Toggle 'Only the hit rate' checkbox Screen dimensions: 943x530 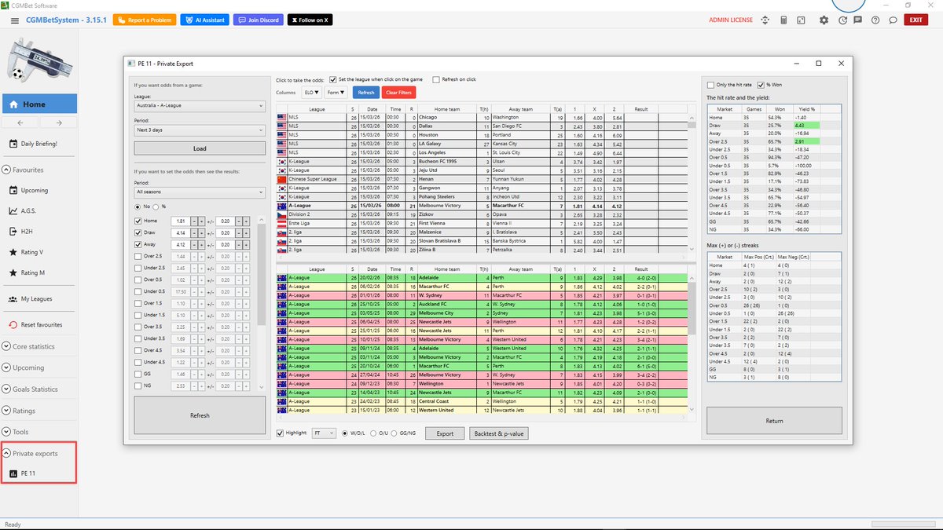[x=711, y=85]
